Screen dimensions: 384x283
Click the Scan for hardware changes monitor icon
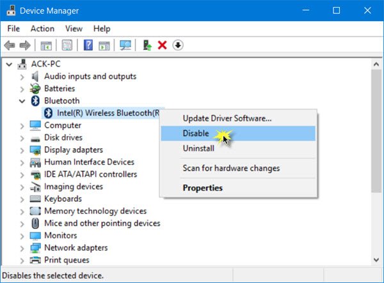point(125,45)
